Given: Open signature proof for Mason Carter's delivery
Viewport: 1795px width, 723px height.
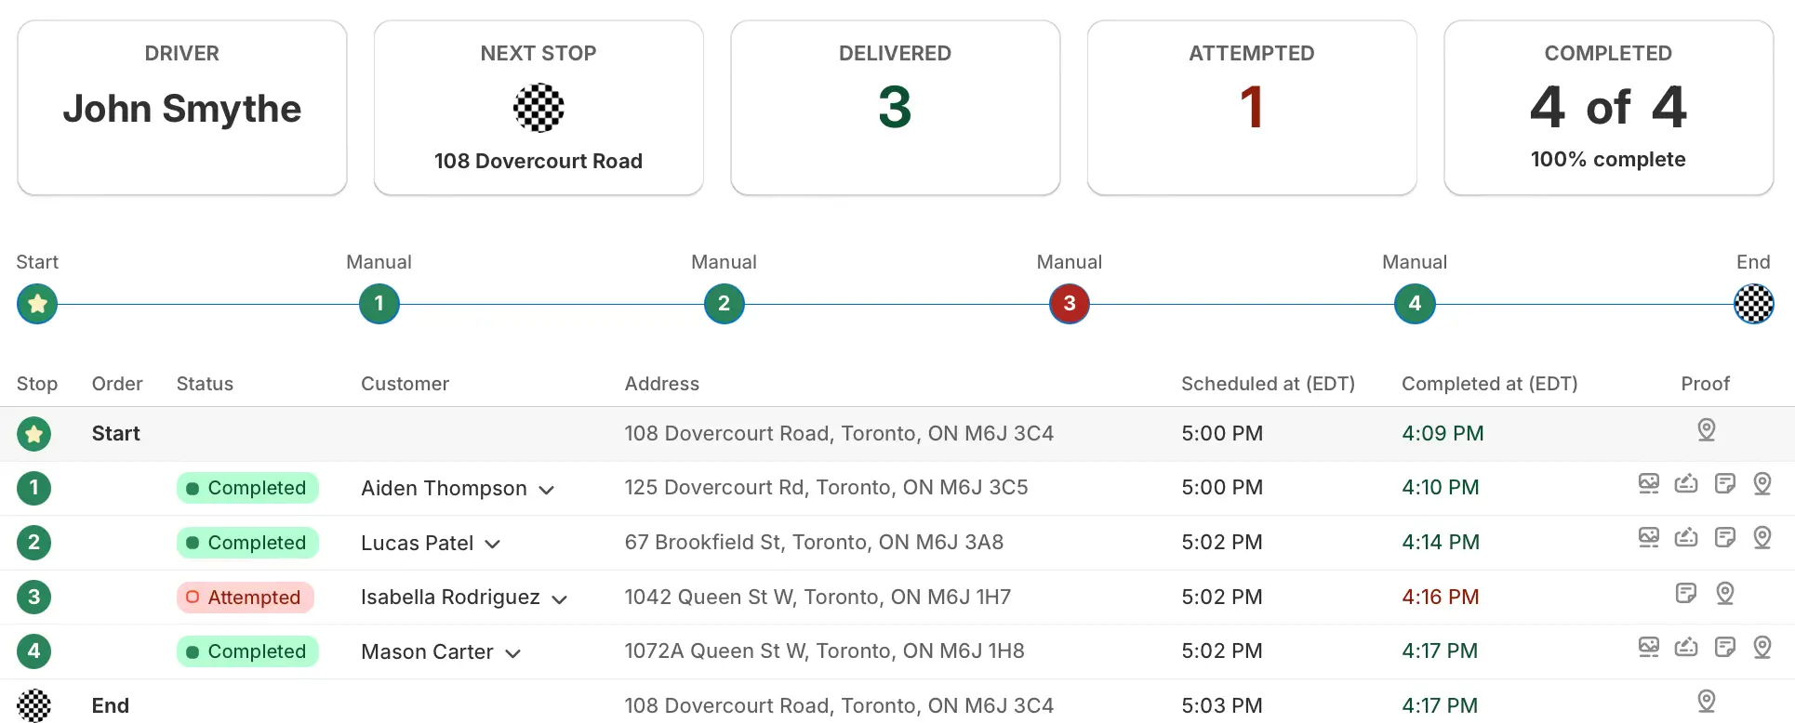Looking at the screenshot, I should [1686, 648].
